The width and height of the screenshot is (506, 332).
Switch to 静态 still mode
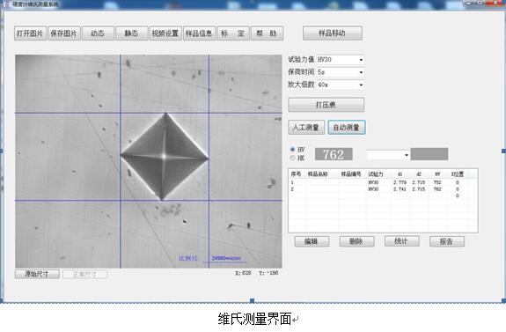(132, 33)
